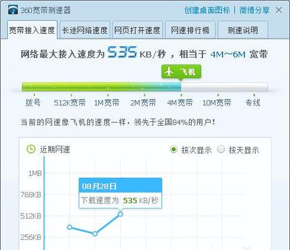
Task: Click the 256KB axis label
Action: click(x=31, y=237)
